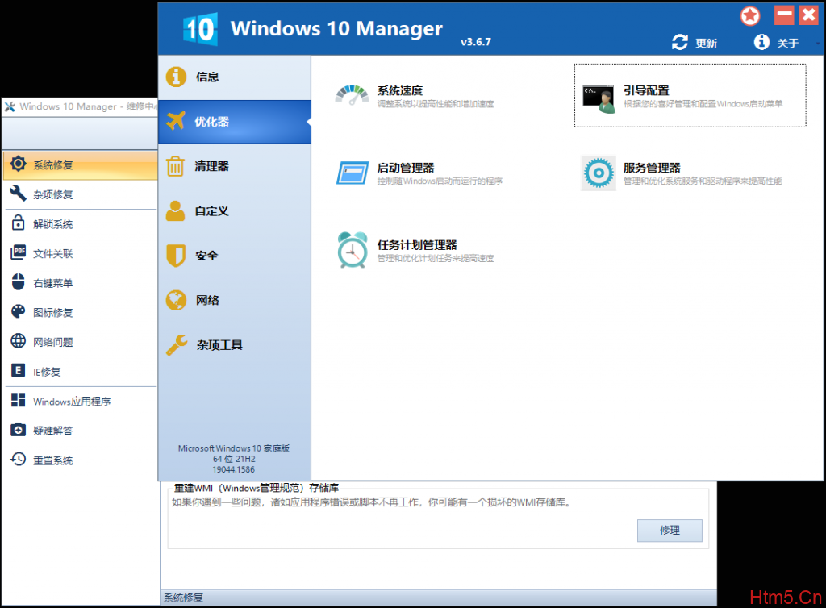Click the trash can icon for 清理器
Viewport: 826px width, 608px height.
coord(175,166)
